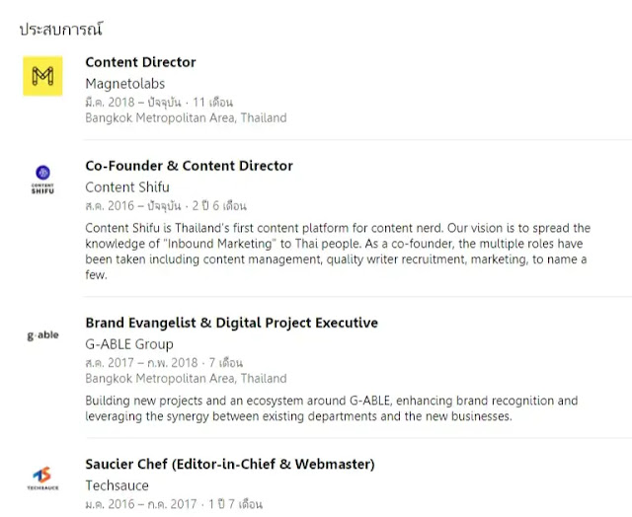Click the Content Shifu description paragraph
This screenshot has height=517, width=632.
(338, 252)
